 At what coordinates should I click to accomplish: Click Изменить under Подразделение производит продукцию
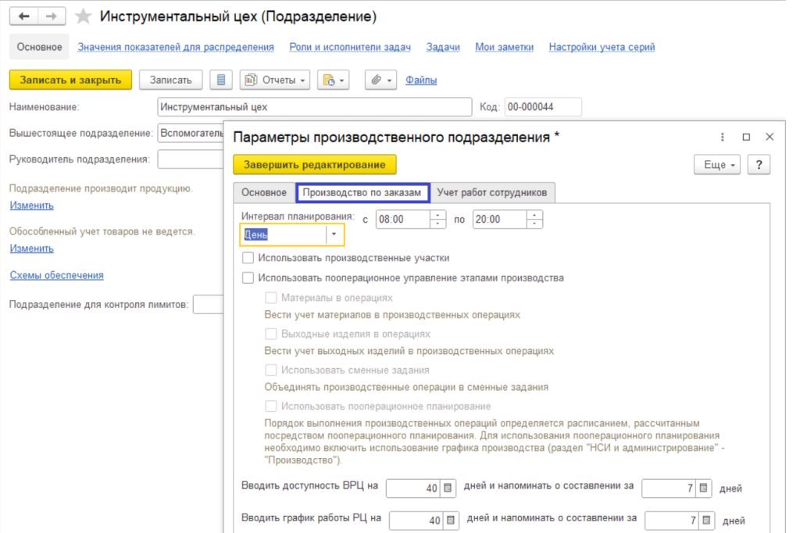pyautogui.click(x=31, y=206)
